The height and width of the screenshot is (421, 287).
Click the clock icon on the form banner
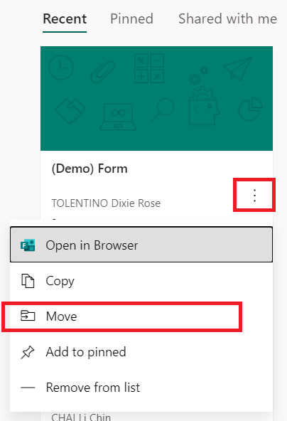[x=61, y=68]
